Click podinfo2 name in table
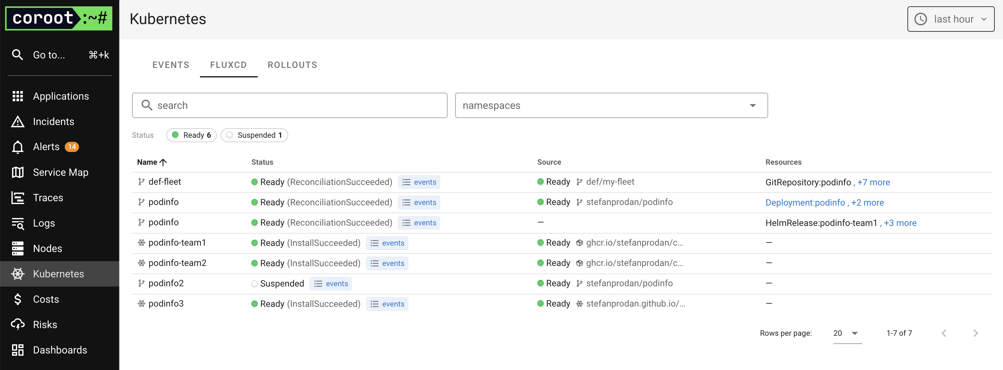Screen dimensions: 1003x370 click(x=166, y=283)
